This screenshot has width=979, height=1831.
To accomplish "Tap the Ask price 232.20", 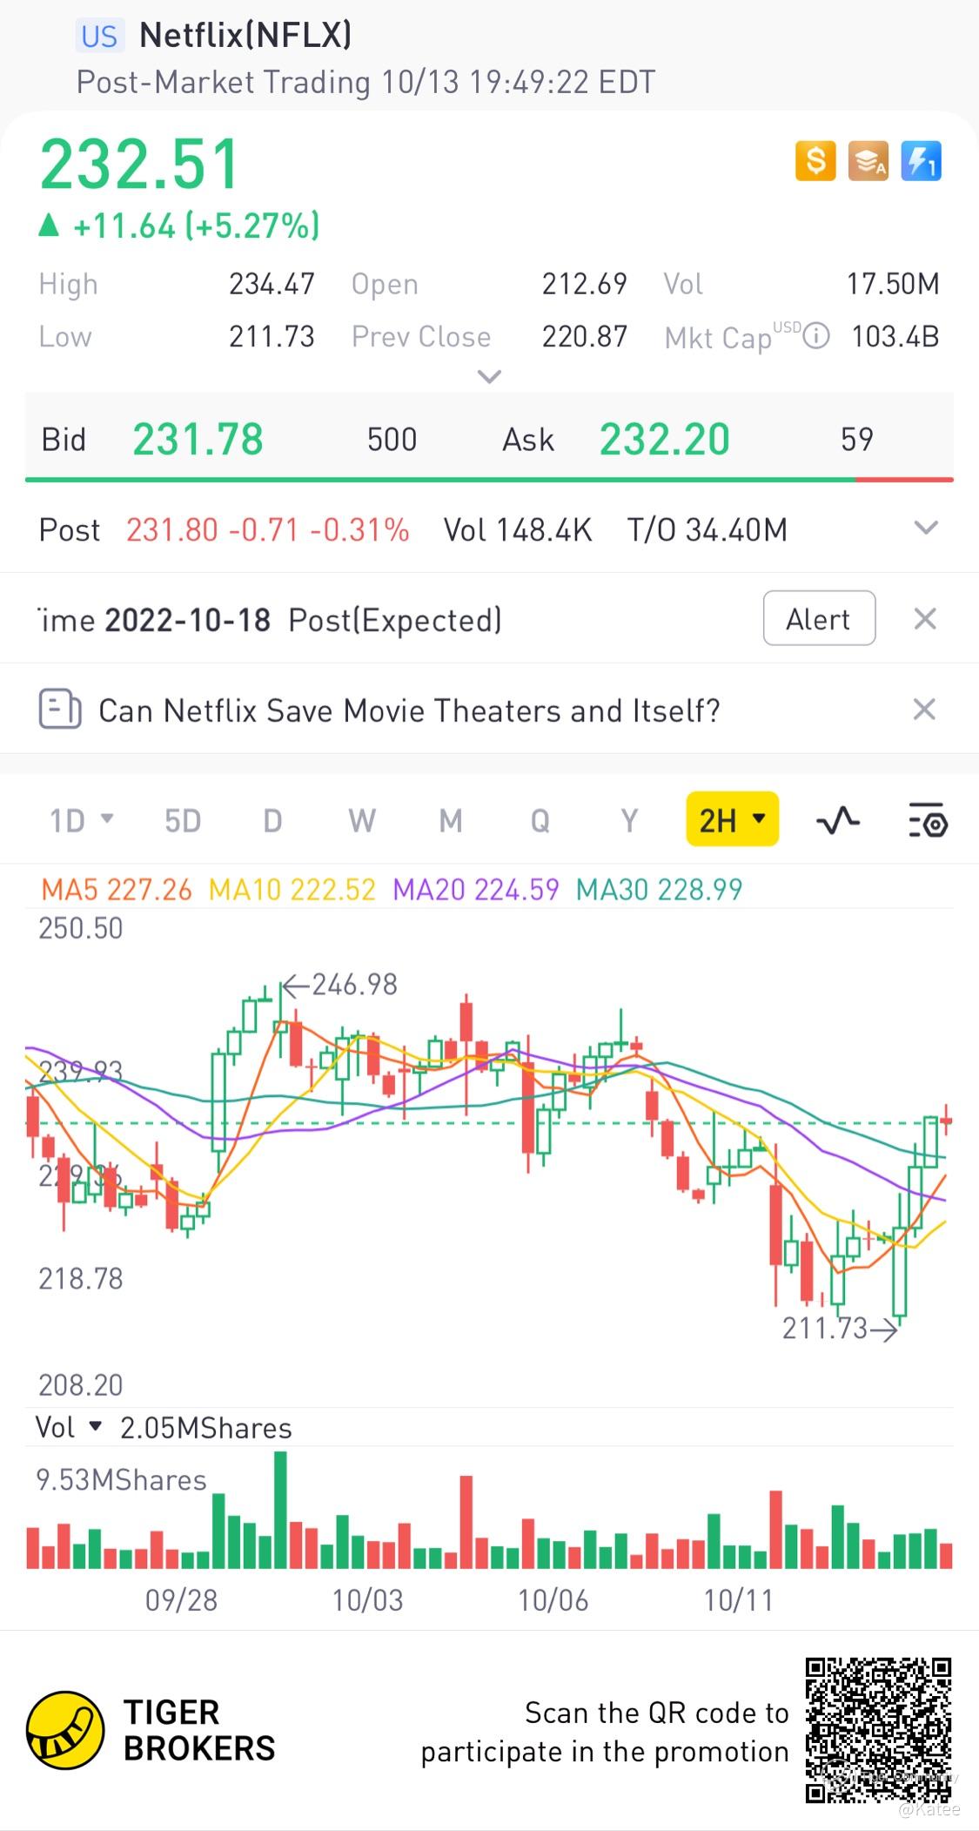I will [x=664, y=439].
